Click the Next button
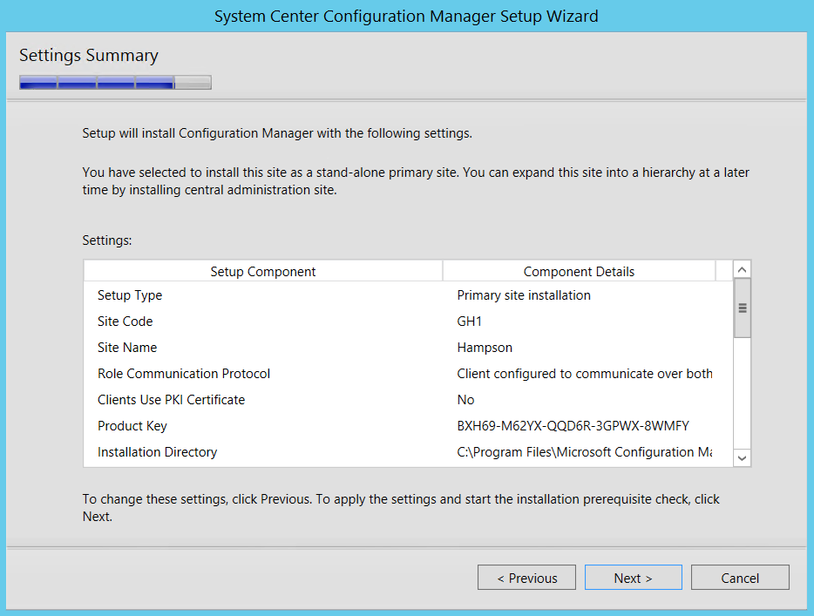Viewport: 814px width, 616px height. [x=633, y=578]
